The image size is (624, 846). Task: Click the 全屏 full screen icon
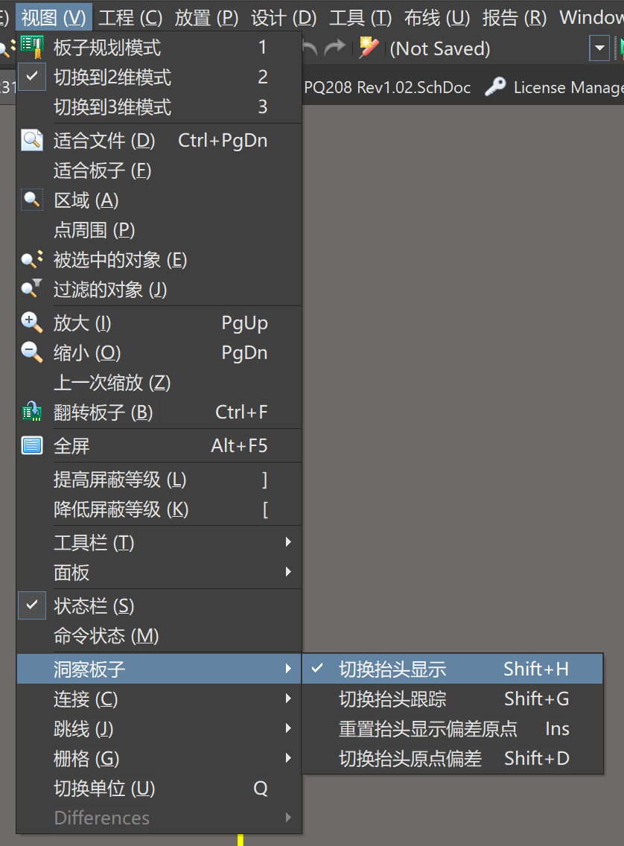tap(32, 445)
